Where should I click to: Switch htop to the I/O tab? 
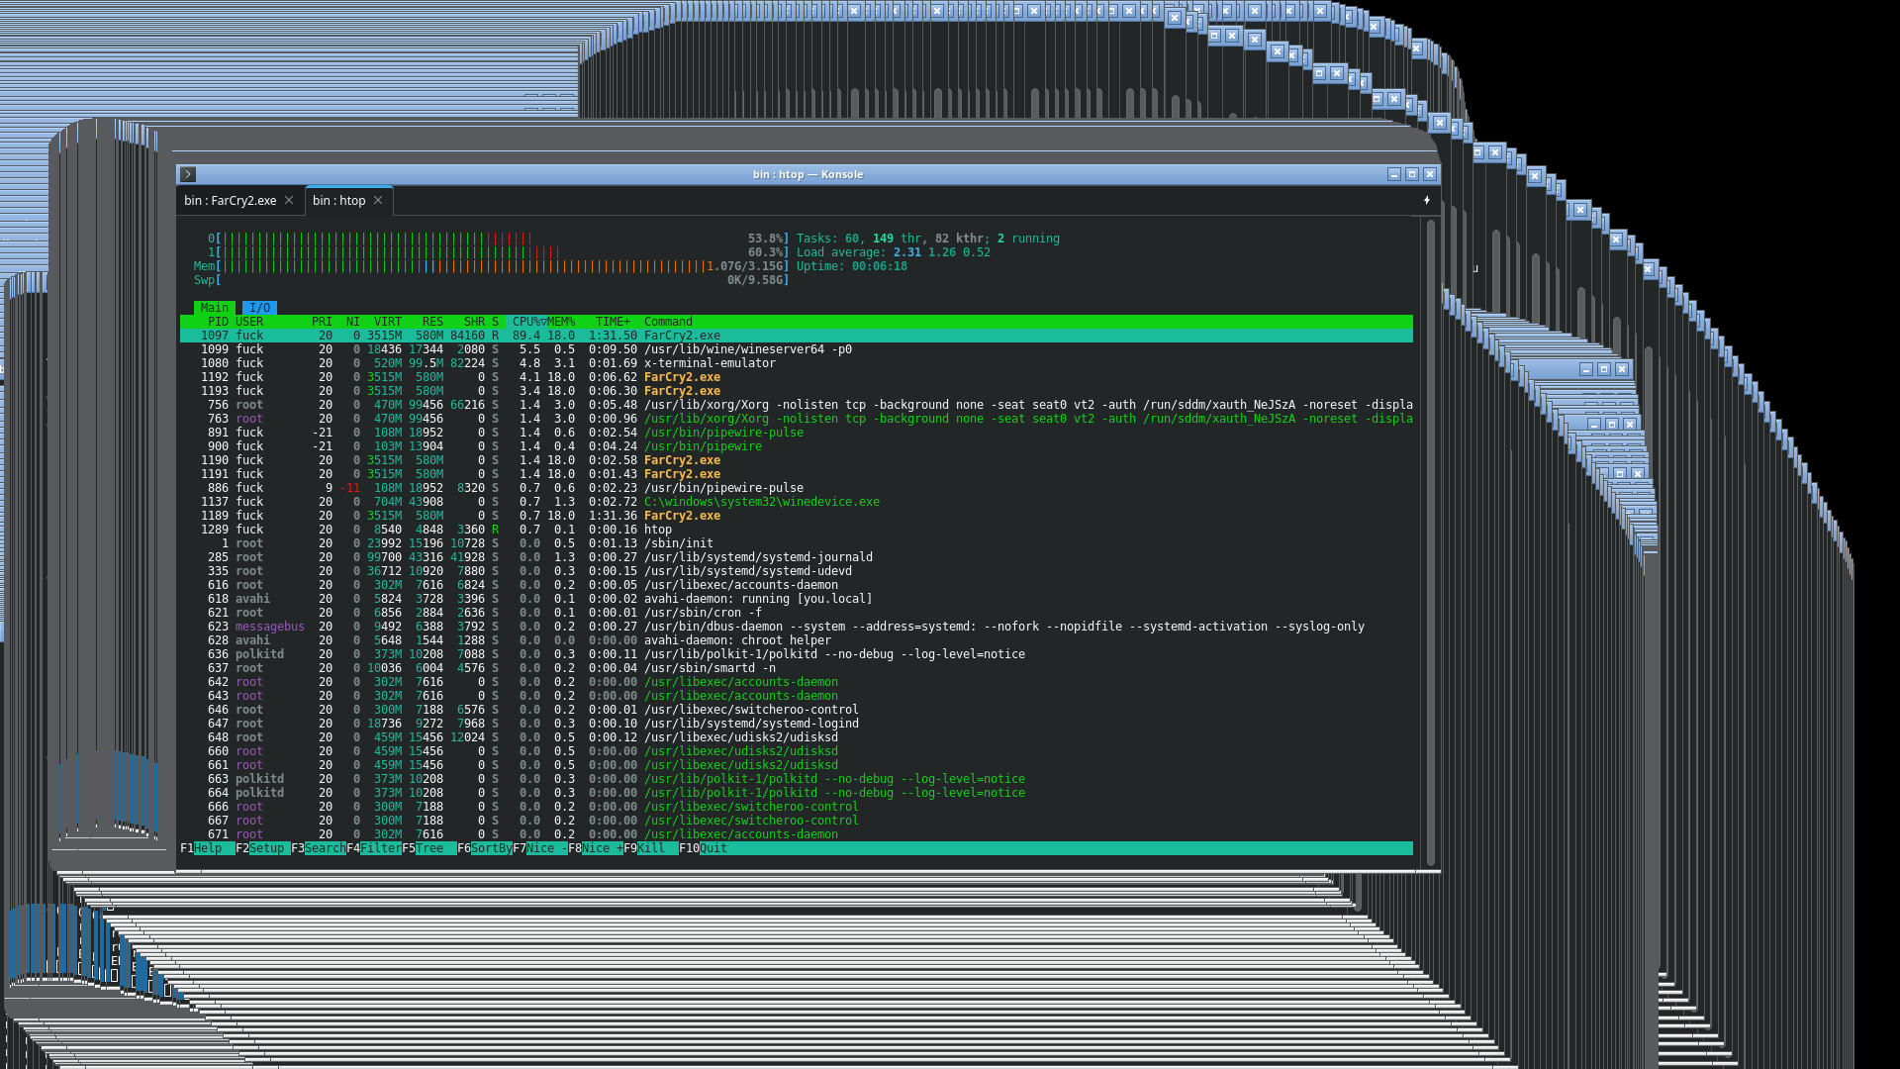[x=260, y=308]
